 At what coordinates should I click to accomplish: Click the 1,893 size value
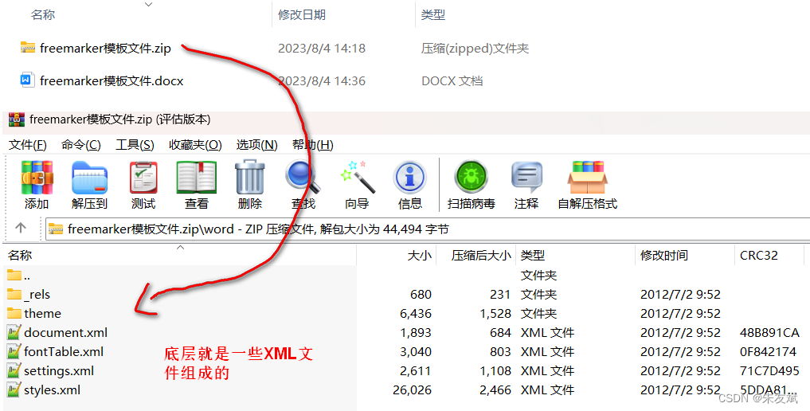click(416, 332)
